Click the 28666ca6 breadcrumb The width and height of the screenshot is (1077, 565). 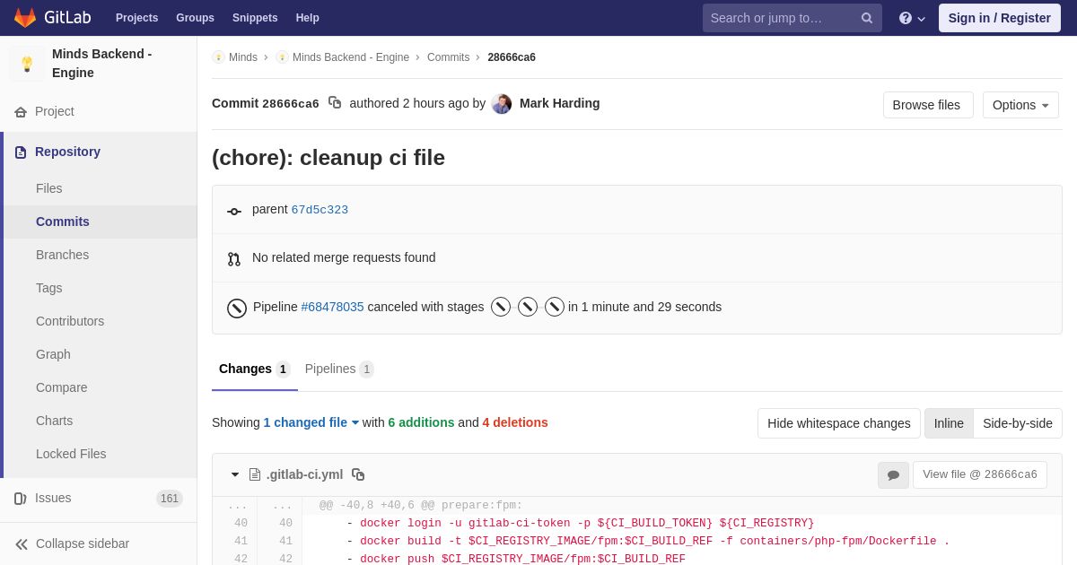pyautogui.click(x=512, y=57)
